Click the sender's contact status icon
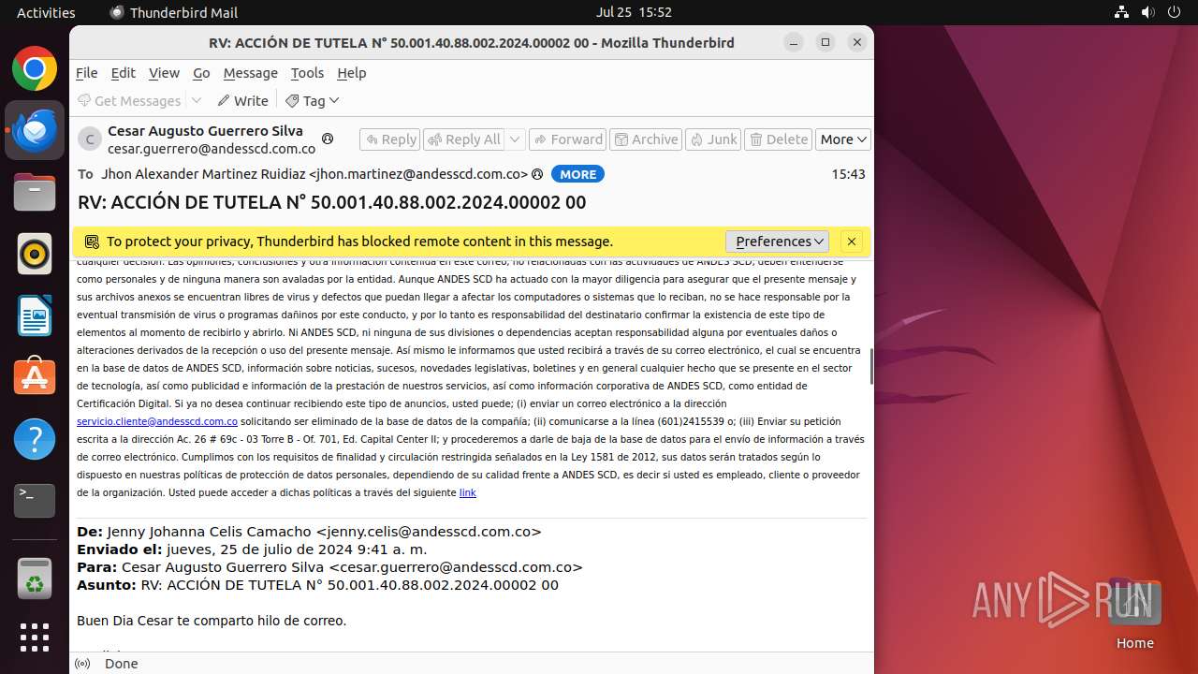1198x674 pixels. pyautogui.click(x=328, y=139)
